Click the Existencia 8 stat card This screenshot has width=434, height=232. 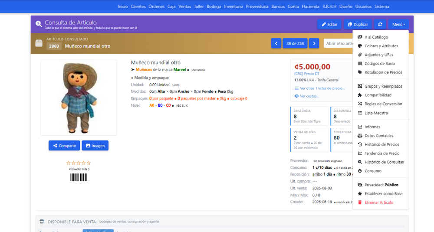309,116
